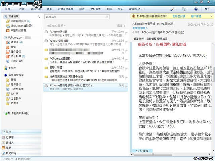This screenshot has height=161, width=215.
Task: Switch to 摘要 feeds view
Action: pyautogui.click(x=21, y=148)
